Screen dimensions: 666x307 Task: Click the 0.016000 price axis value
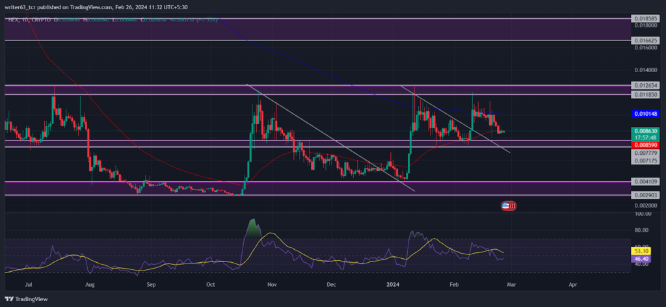645,48
